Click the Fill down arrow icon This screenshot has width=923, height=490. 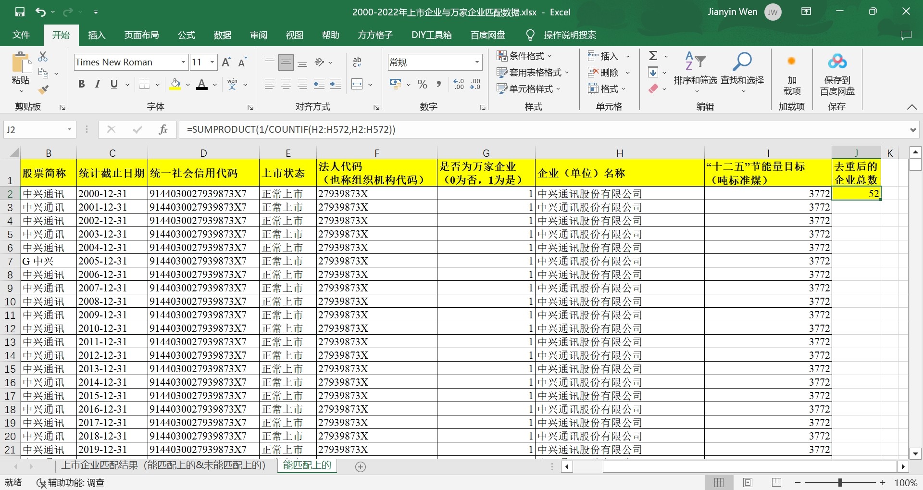pyautogui.click(x=653, y=73)
